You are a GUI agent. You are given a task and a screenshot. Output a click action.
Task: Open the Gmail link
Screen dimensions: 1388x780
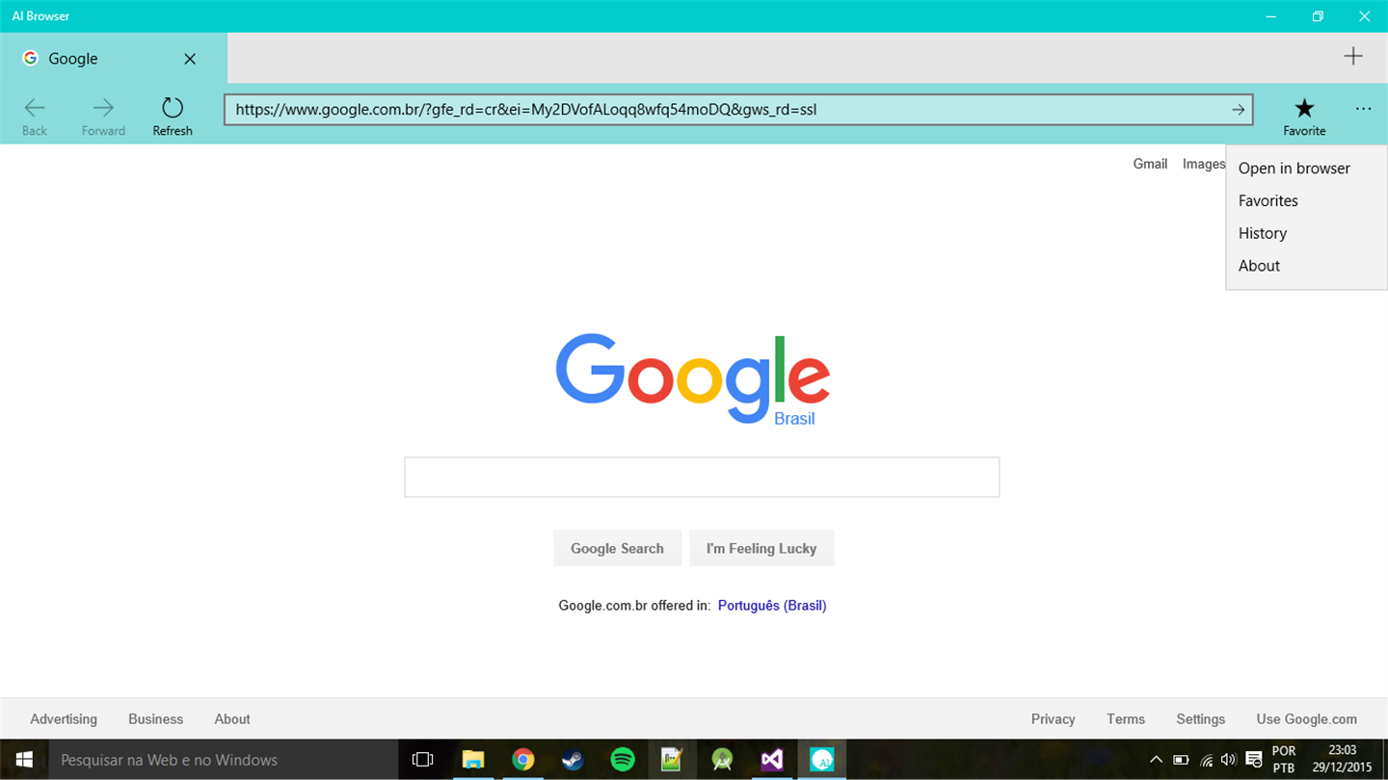1150,164
